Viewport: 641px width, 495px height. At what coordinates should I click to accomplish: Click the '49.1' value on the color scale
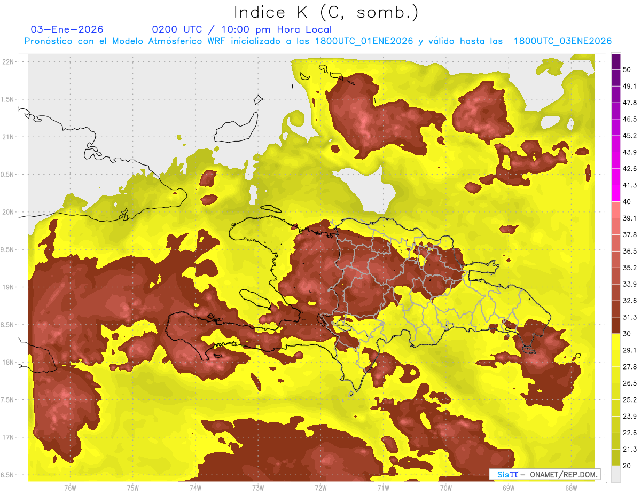(x=630, y=87)
